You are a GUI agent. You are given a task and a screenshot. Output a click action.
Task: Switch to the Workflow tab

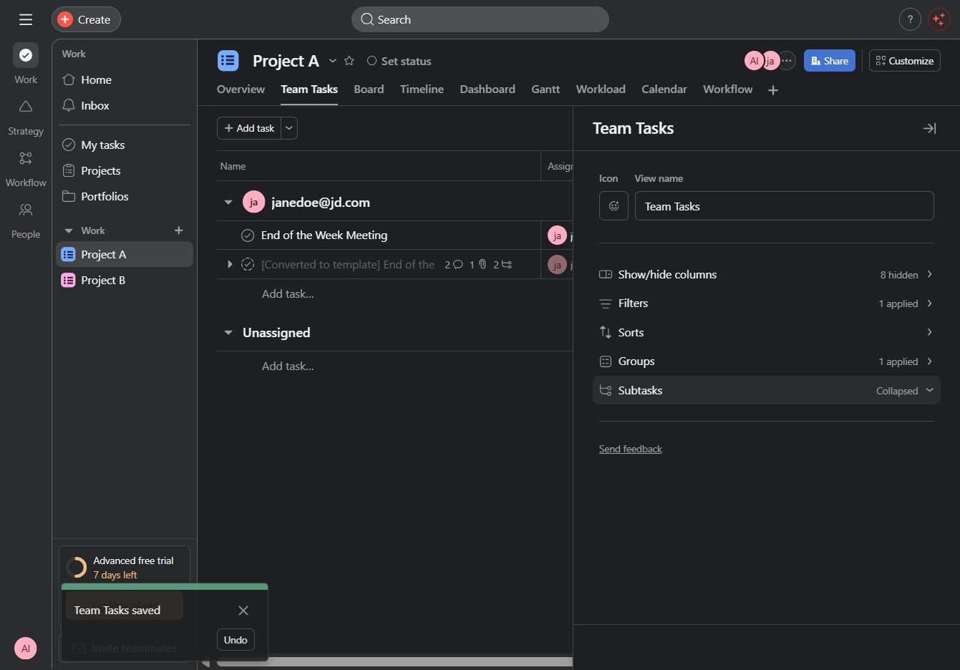click(x=727, y=89)
